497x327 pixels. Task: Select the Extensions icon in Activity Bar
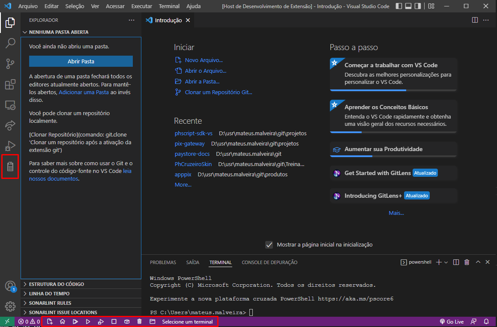click(9, 84)
